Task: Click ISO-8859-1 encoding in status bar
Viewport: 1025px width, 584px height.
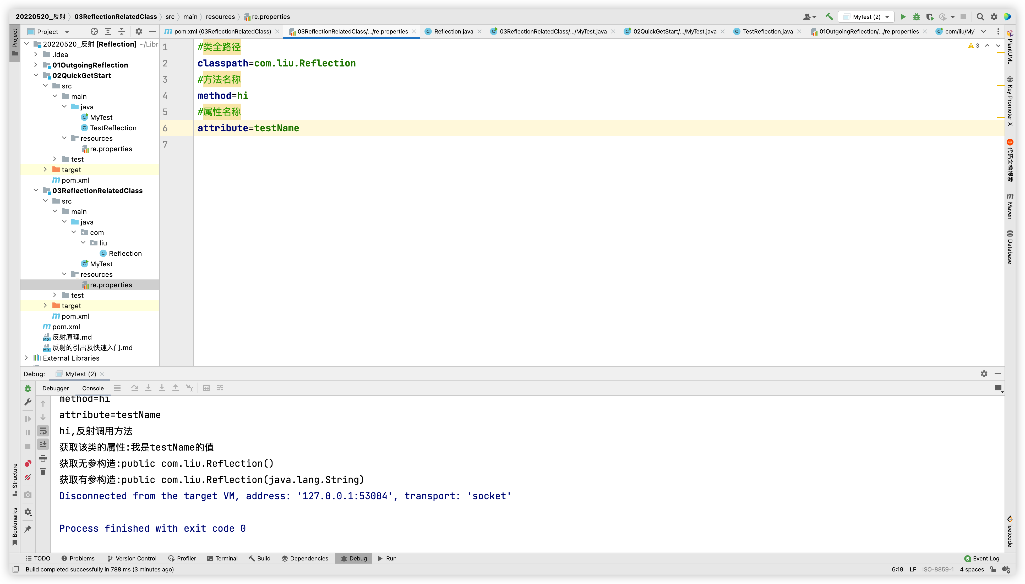Action: point(938,569)
